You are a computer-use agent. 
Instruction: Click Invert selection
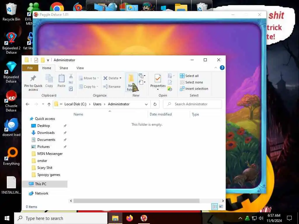(x=194, y=89)
